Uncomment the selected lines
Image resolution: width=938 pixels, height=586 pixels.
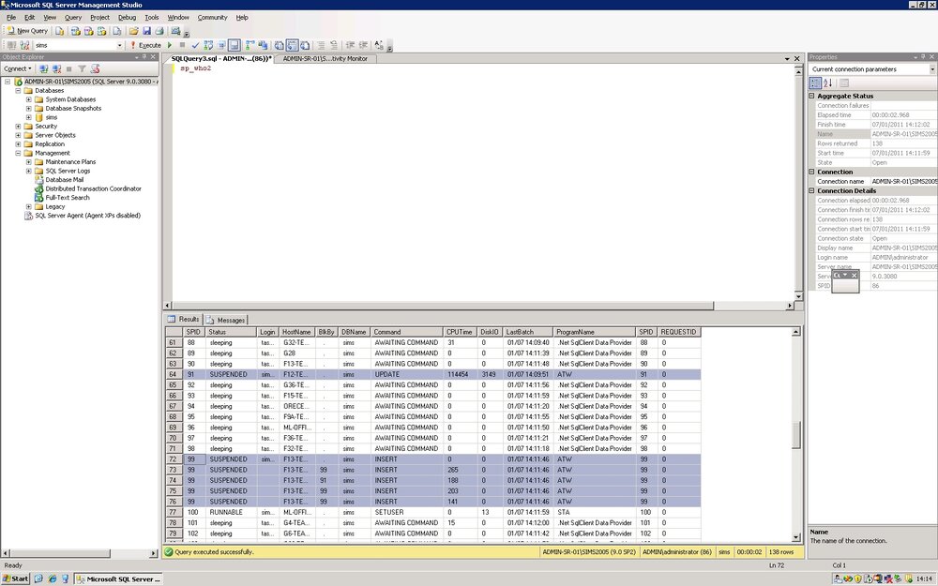pos(334,45)
